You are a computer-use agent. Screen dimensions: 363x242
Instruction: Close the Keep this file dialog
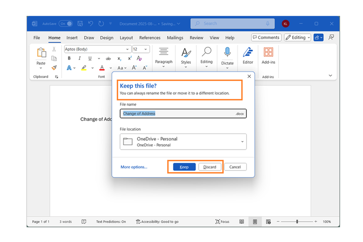(249, 76)
